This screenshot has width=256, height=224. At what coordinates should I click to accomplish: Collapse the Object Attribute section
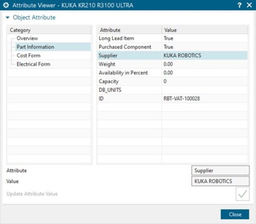[x=8, y=17]
